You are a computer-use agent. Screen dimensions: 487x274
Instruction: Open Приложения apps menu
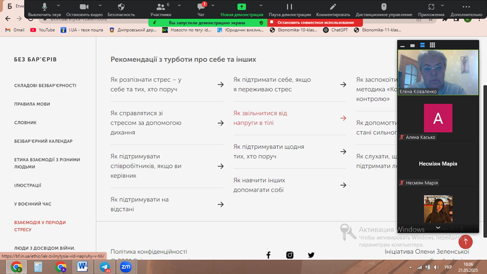431,9
